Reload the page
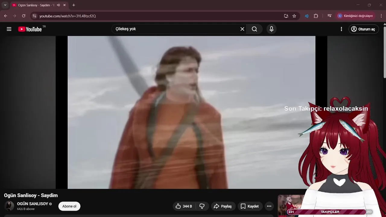The image size is (386, 217). pos(24,16)
